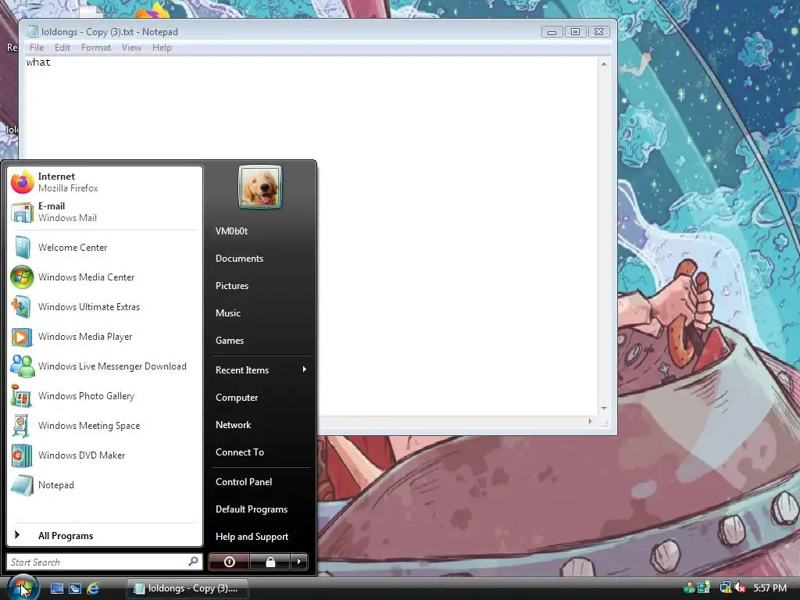Click the muted volume tray icon
Screen dimensions: 800x600
coord(740,587)
